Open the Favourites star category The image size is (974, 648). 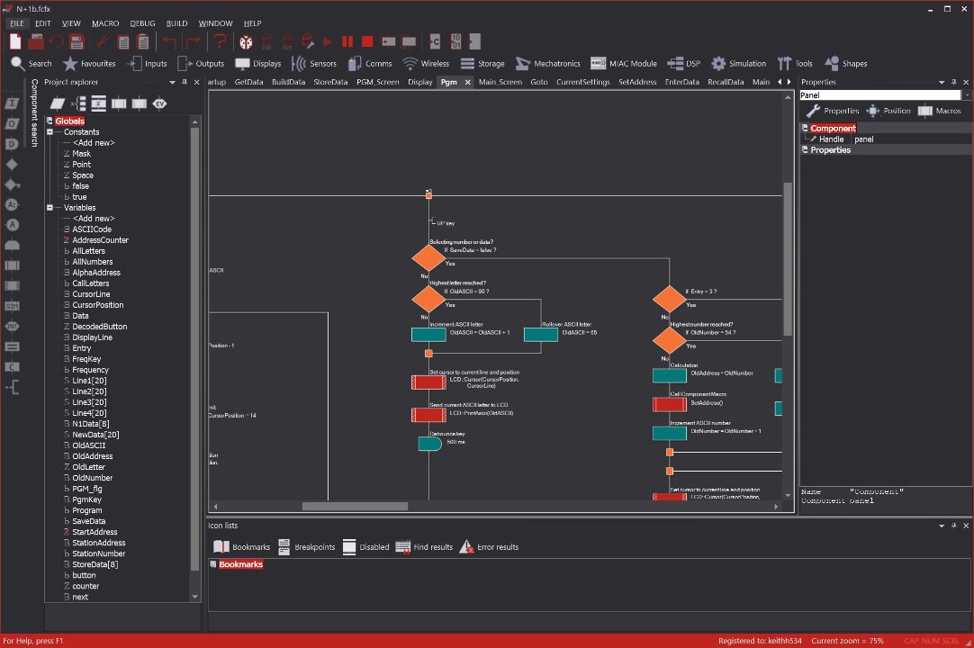click(89, 63)
